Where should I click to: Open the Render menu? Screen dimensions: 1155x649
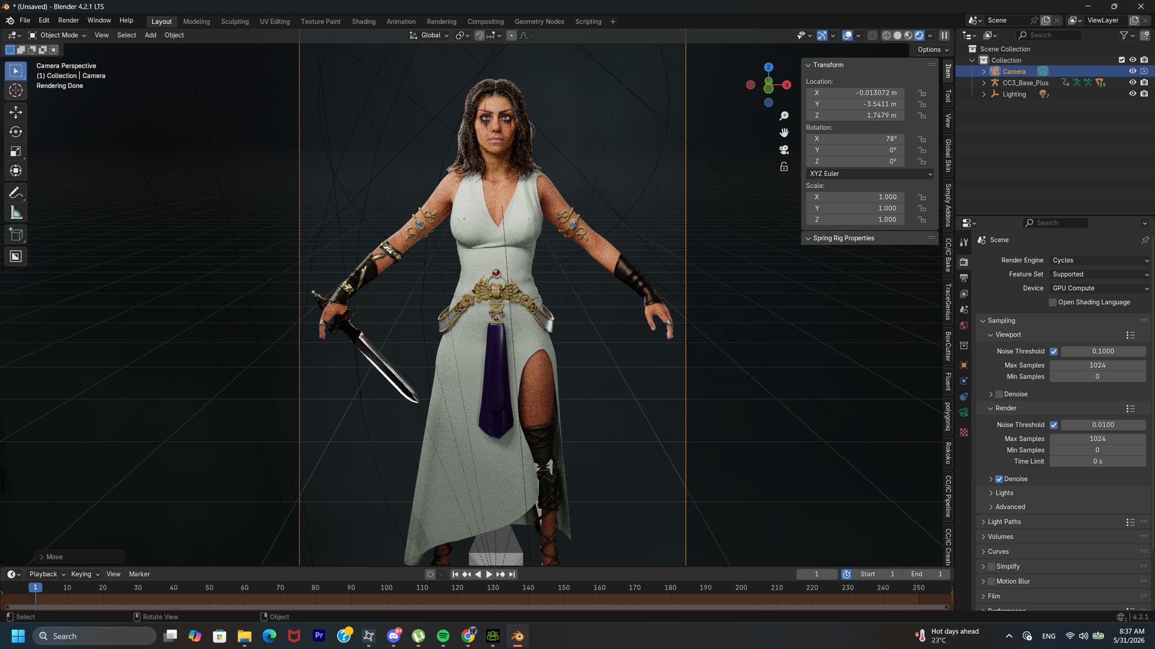[68, 20]
